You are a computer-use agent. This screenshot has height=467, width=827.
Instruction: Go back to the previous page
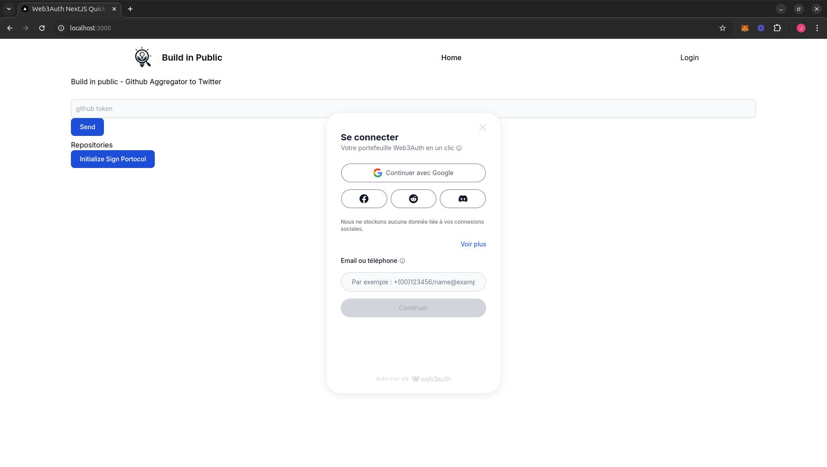point(10,28)
